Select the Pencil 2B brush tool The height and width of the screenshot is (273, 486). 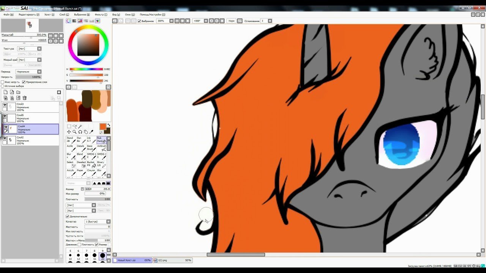71,140
